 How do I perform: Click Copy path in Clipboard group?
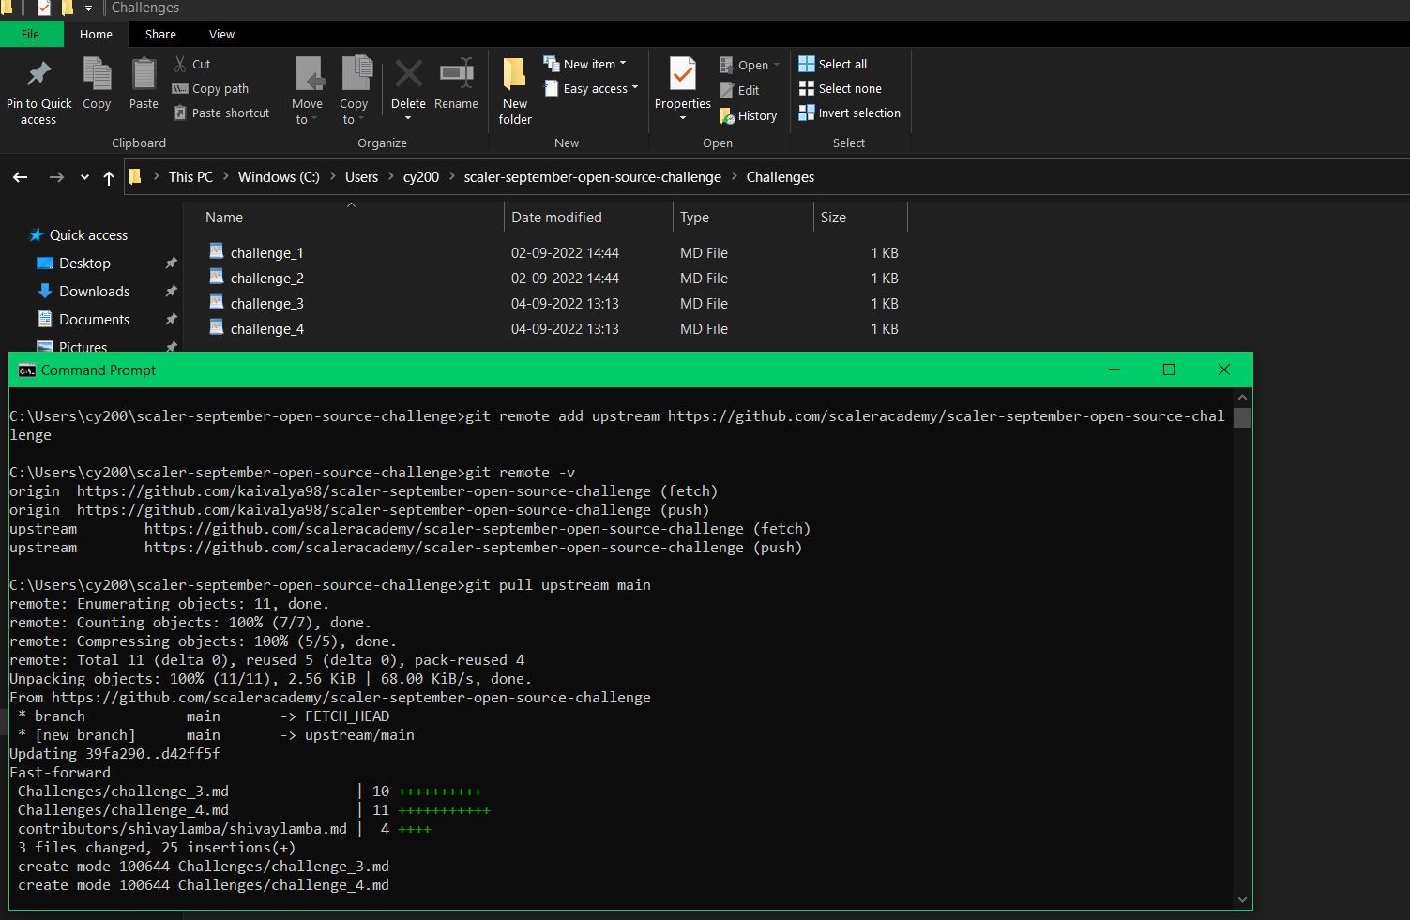click(210, 88)
